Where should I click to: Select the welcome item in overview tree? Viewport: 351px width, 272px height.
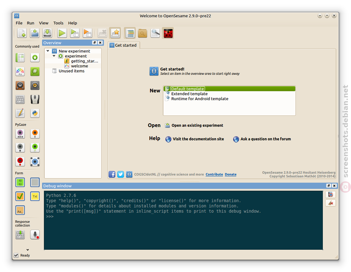[x=76, y=66]
